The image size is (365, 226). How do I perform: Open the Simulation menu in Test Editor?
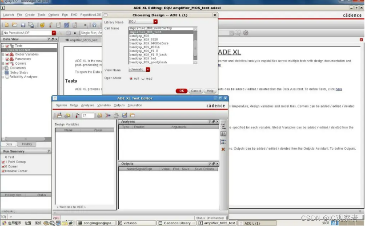(135, 105)
